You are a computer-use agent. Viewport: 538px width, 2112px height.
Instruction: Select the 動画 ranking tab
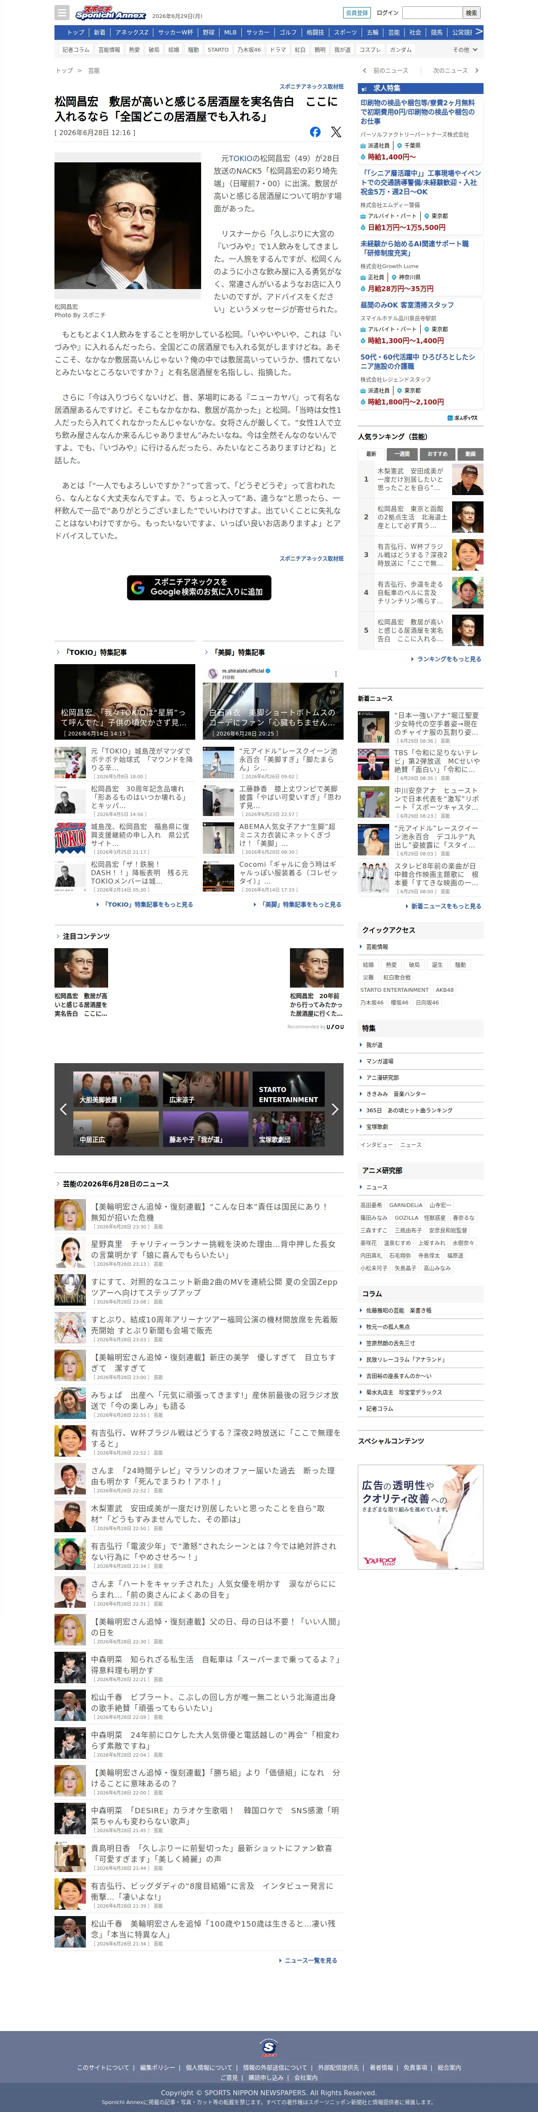(x=470, y=454)
